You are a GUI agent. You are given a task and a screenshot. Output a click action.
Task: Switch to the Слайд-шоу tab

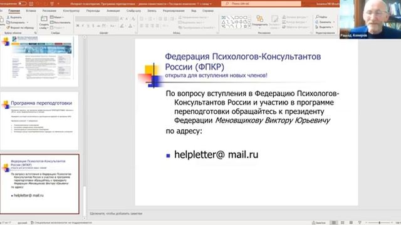click(133, 11)
